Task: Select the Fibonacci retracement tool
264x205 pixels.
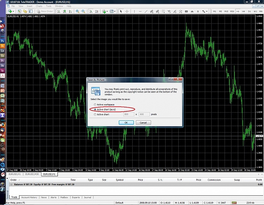Action: click(x=163, y=11)
